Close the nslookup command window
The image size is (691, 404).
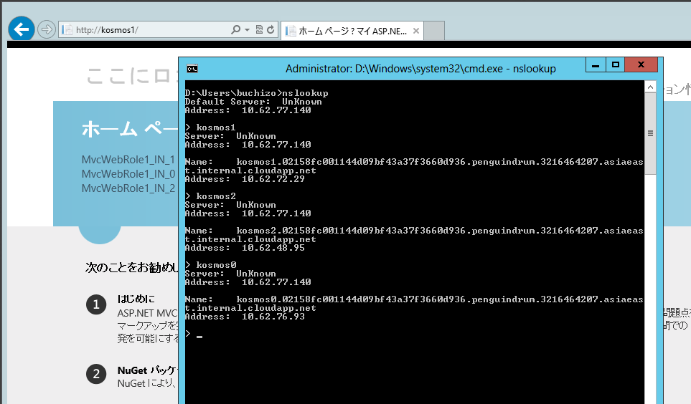coord(641,65)
